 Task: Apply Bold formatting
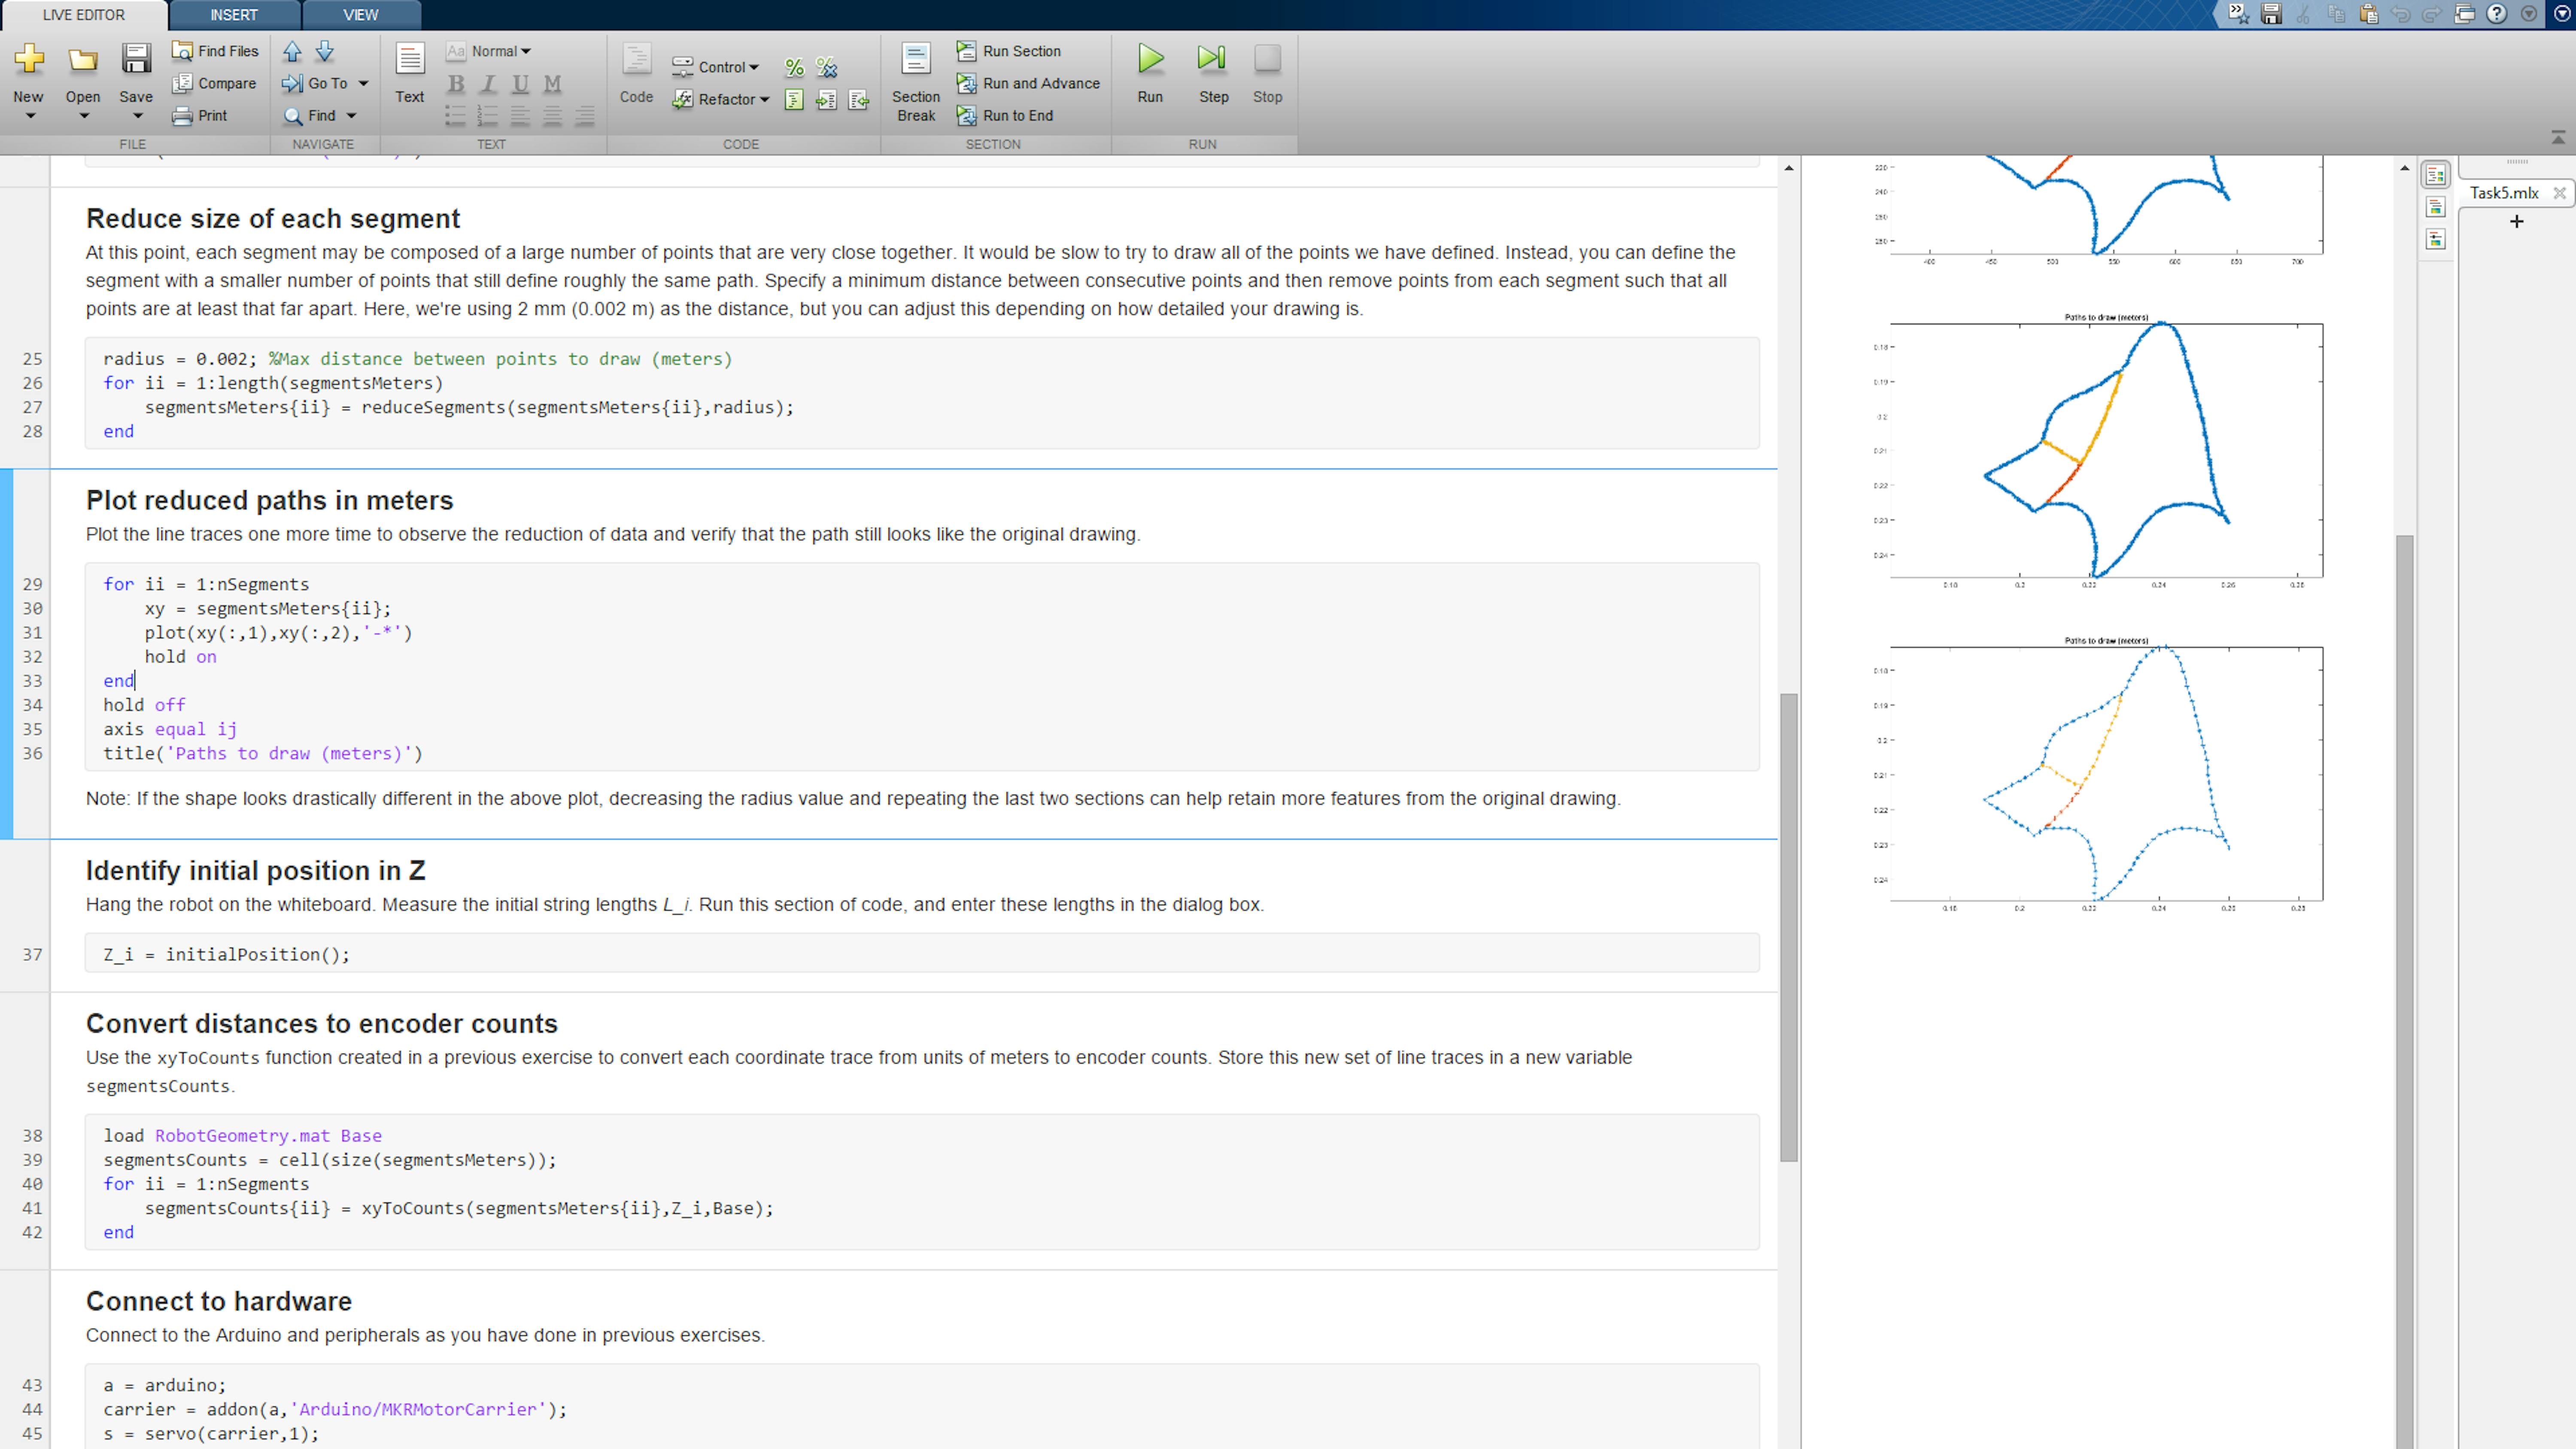[x=456, y=84]
